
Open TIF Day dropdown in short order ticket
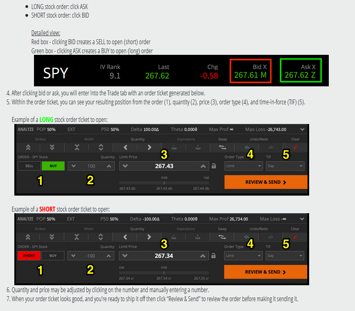coord(285,255)
